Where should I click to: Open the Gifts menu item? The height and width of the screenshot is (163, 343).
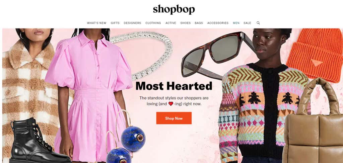[x=115, y=23]
